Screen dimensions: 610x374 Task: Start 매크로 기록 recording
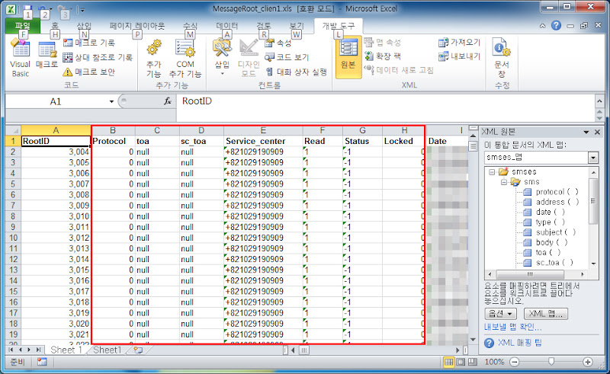pyautogui.click(x=89, y=43)
